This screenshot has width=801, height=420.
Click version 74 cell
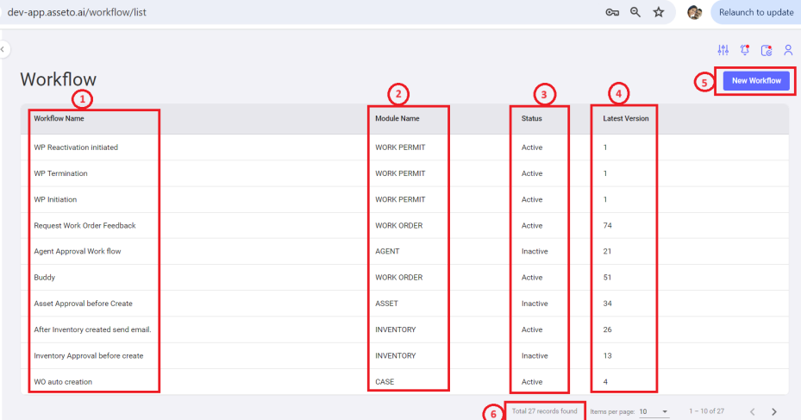607,225
